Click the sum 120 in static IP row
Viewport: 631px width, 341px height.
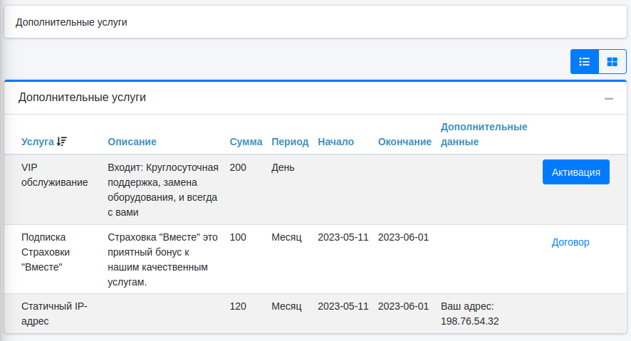click(x=238, y=306)
